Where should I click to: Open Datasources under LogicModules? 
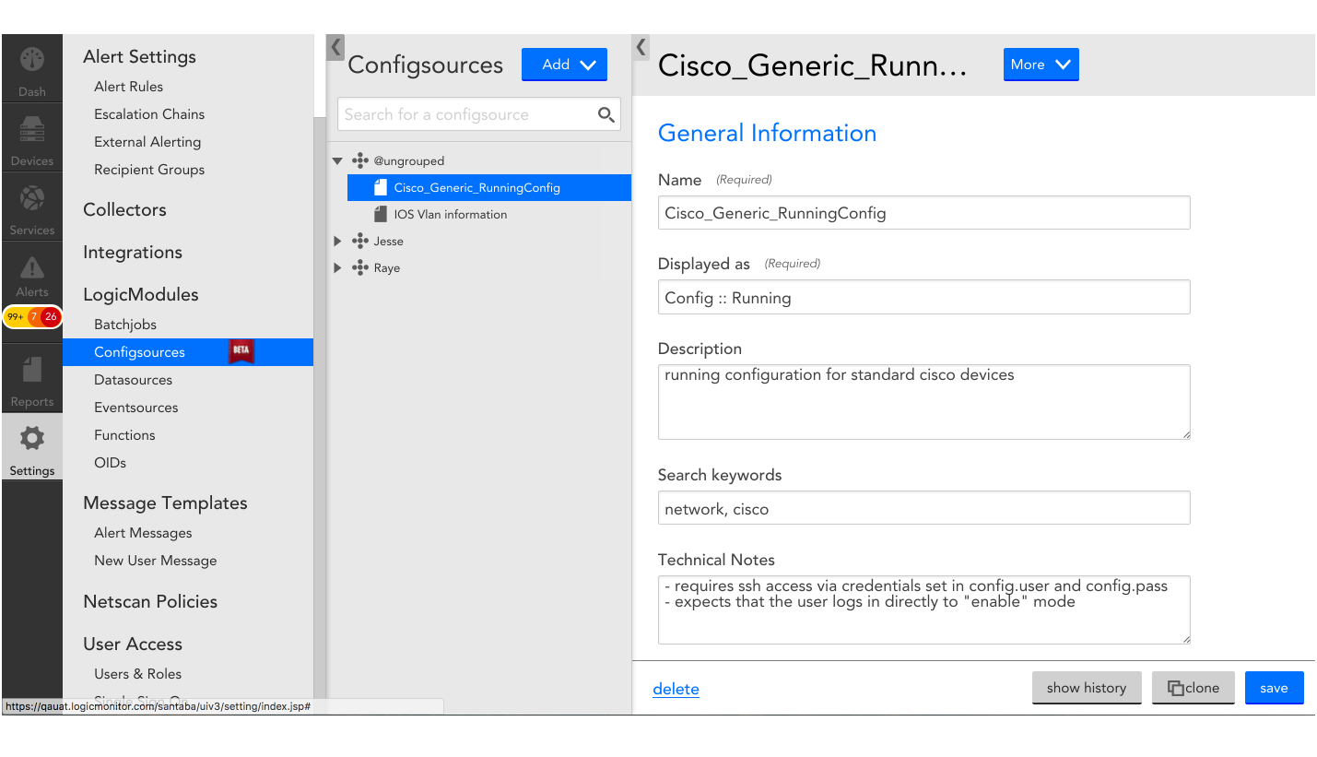133,380
